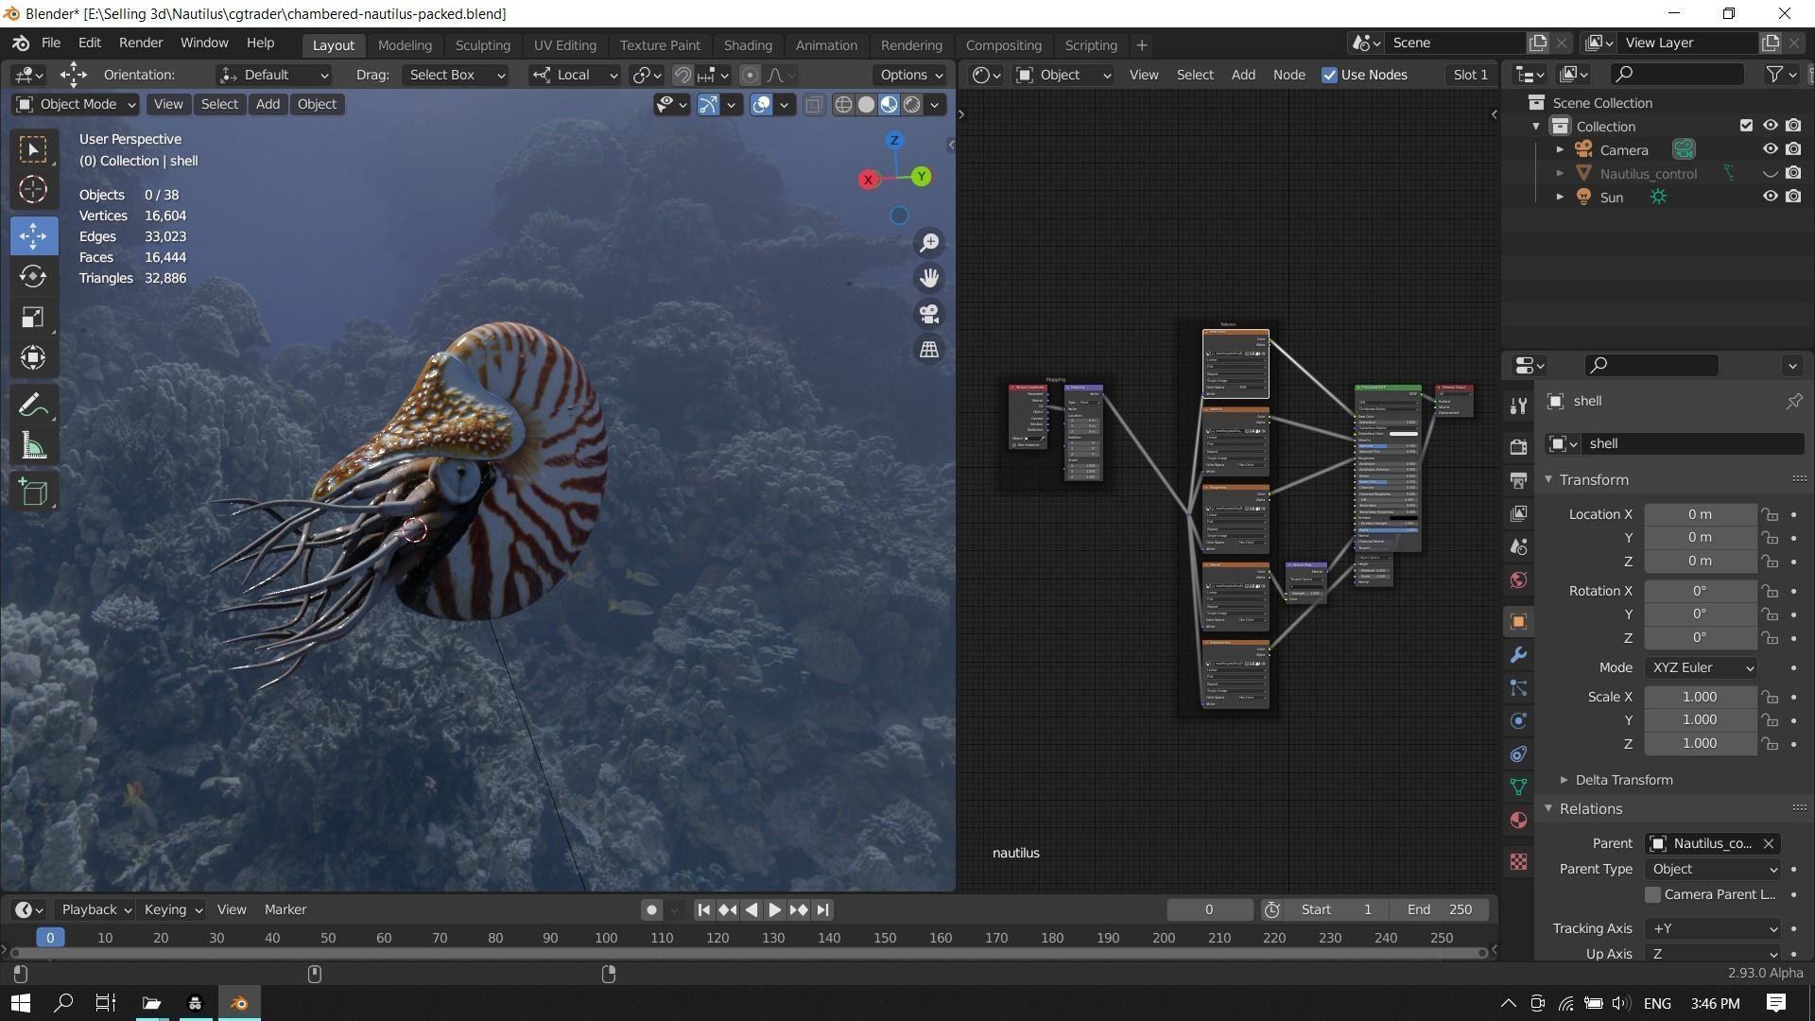Open the Render menu

click(x=141, y=43)
